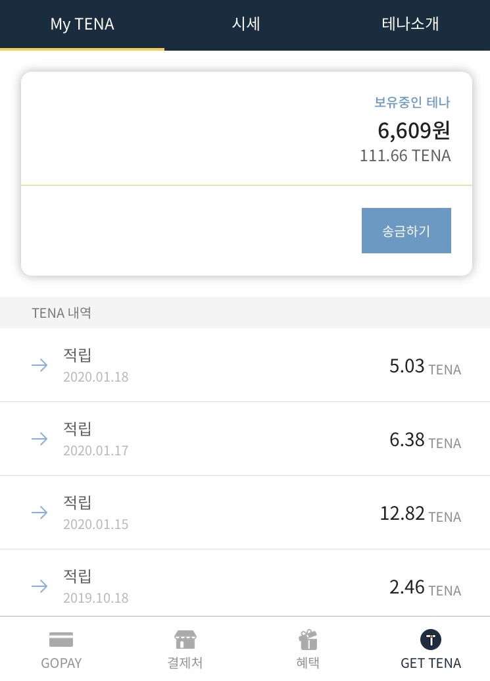The height and width of the screenshot is (681, 490).
Task: Tap arrow icon for 2020.01.17 entry
Action: click(39, 439)
